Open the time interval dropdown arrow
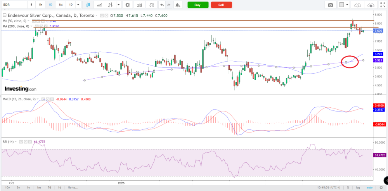The height and width of the screenshot is (191, 388). click(78, 5)
